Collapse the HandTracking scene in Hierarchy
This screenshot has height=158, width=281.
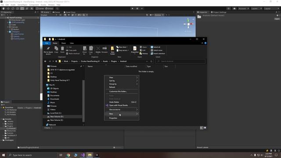coord(6,18)
